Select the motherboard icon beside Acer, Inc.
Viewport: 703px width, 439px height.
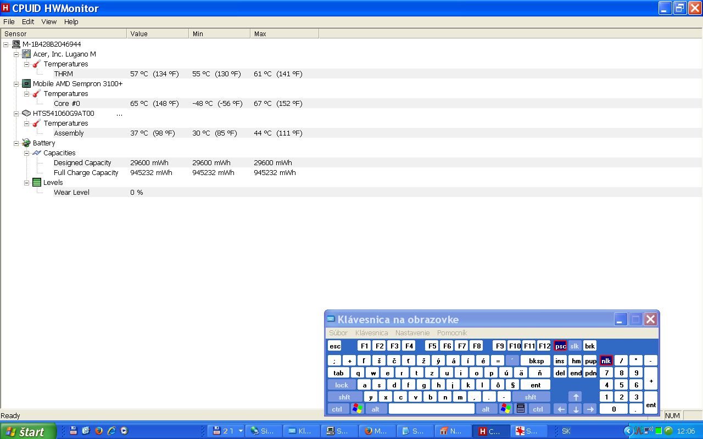pyautogui.click(x=26, y=54)
